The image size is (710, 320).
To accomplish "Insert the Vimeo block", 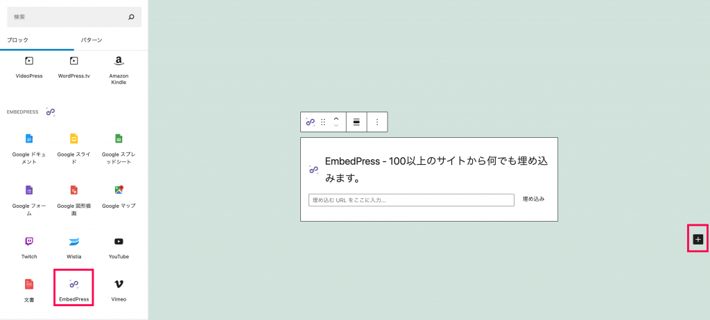I will pos(119,291).
